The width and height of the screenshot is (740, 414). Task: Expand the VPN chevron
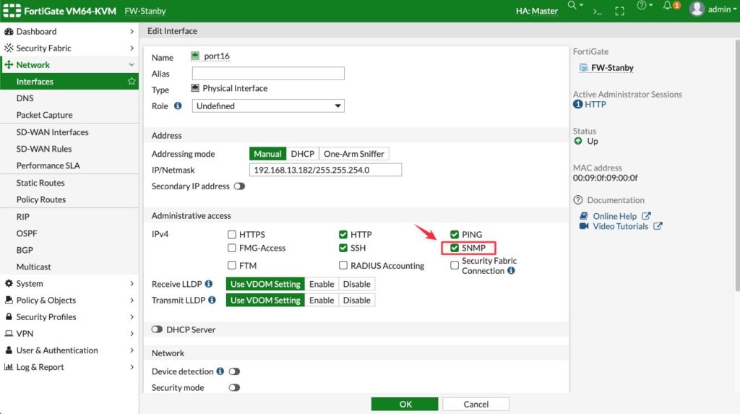pyautogui.click(x=132, y=333)
